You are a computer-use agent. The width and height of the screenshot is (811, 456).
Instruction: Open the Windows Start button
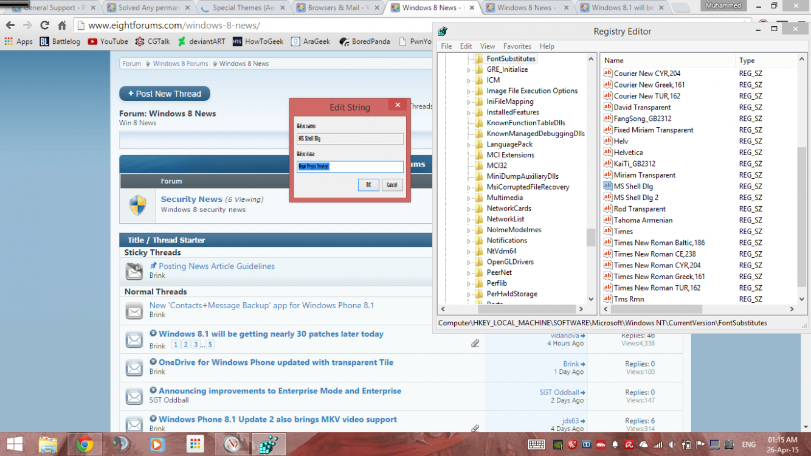click(15, 444)
